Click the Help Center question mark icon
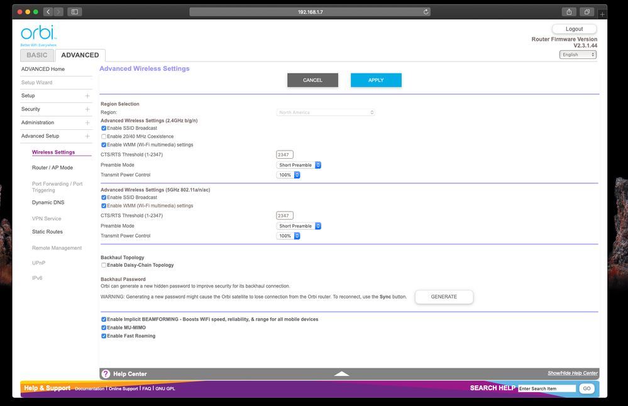The height and width of the screenshot is (406, 628). coord(106,374)
